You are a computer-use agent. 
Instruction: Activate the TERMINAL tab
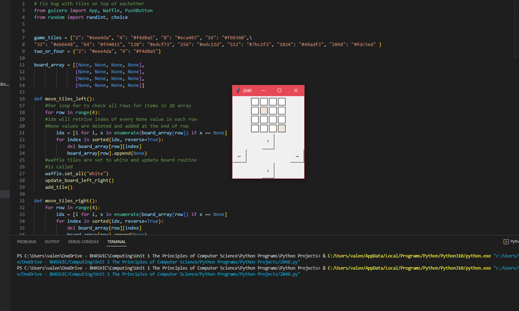[x=116, y=242]
